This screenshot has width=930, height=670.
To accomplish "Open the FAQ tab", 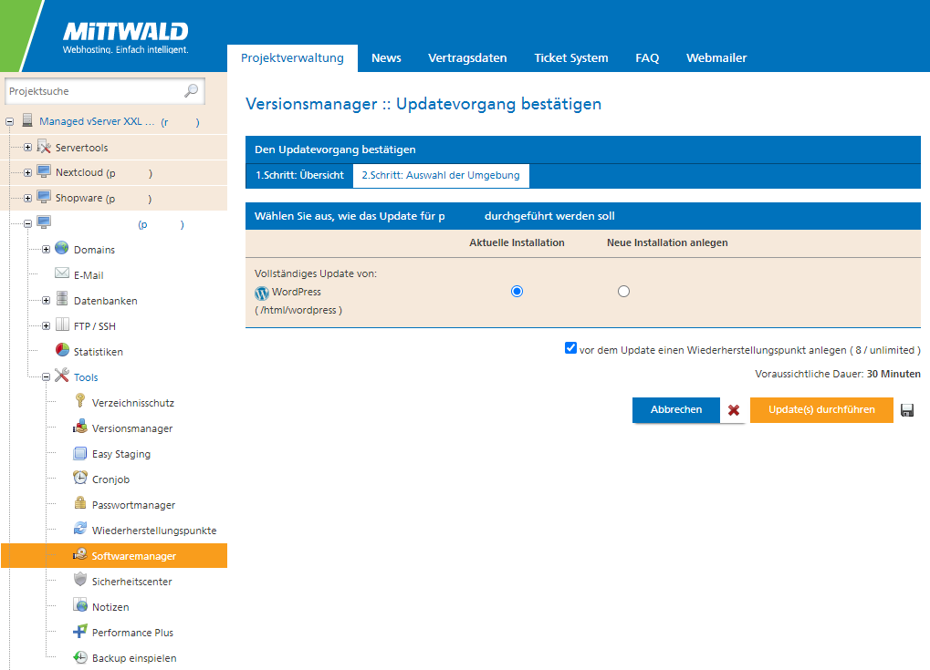I will [647, 58].
